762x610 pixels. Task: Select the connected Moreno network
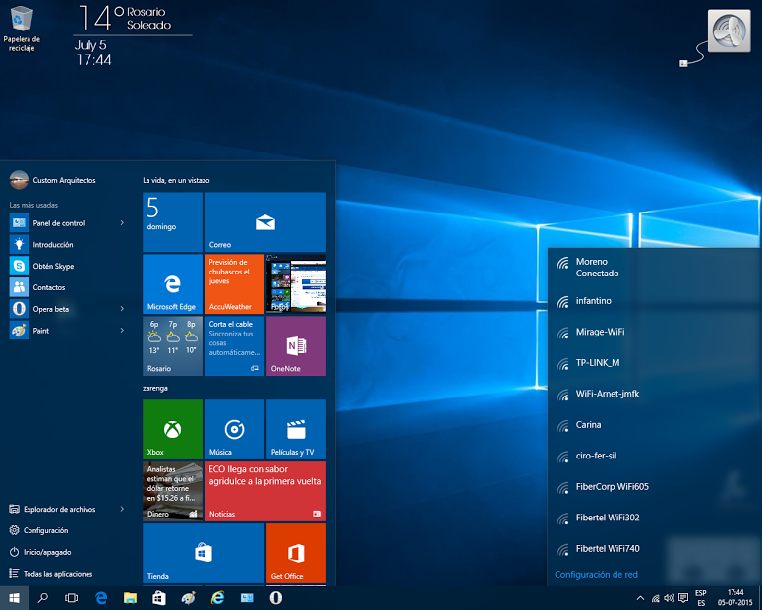tap(654, 268)
